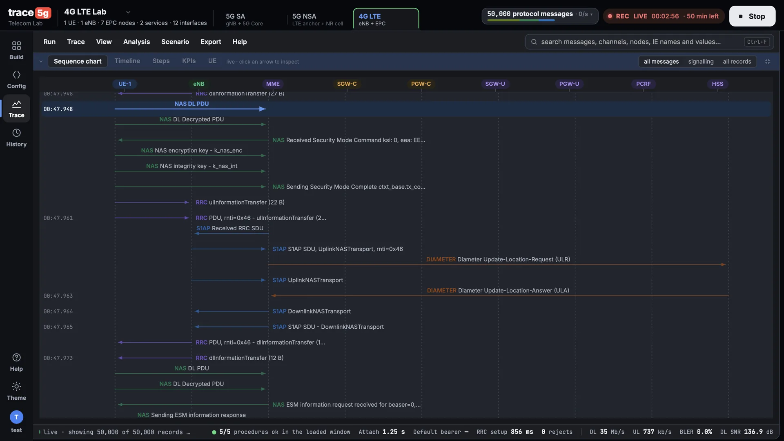Select the eNB node header
The image size is (784, 441).
pyautogui.click(x=199, y=84)
